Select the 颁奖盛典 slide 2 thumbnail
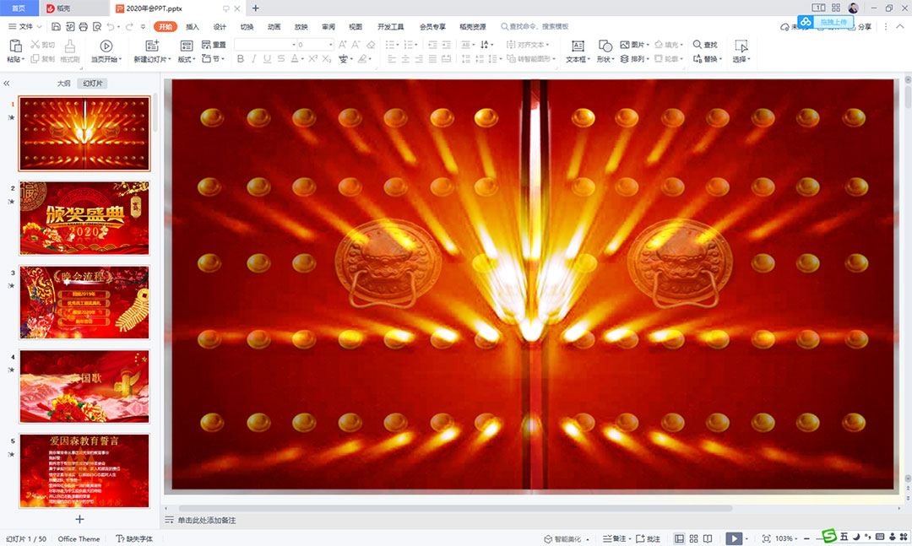This screenshot has width=912, height=546. tap(84, 218)
